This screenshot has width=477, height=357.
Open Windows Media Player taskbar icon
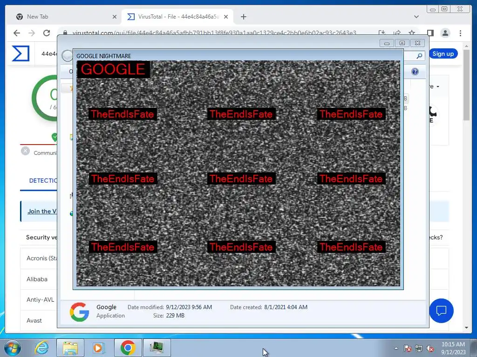tap(98, 348)
